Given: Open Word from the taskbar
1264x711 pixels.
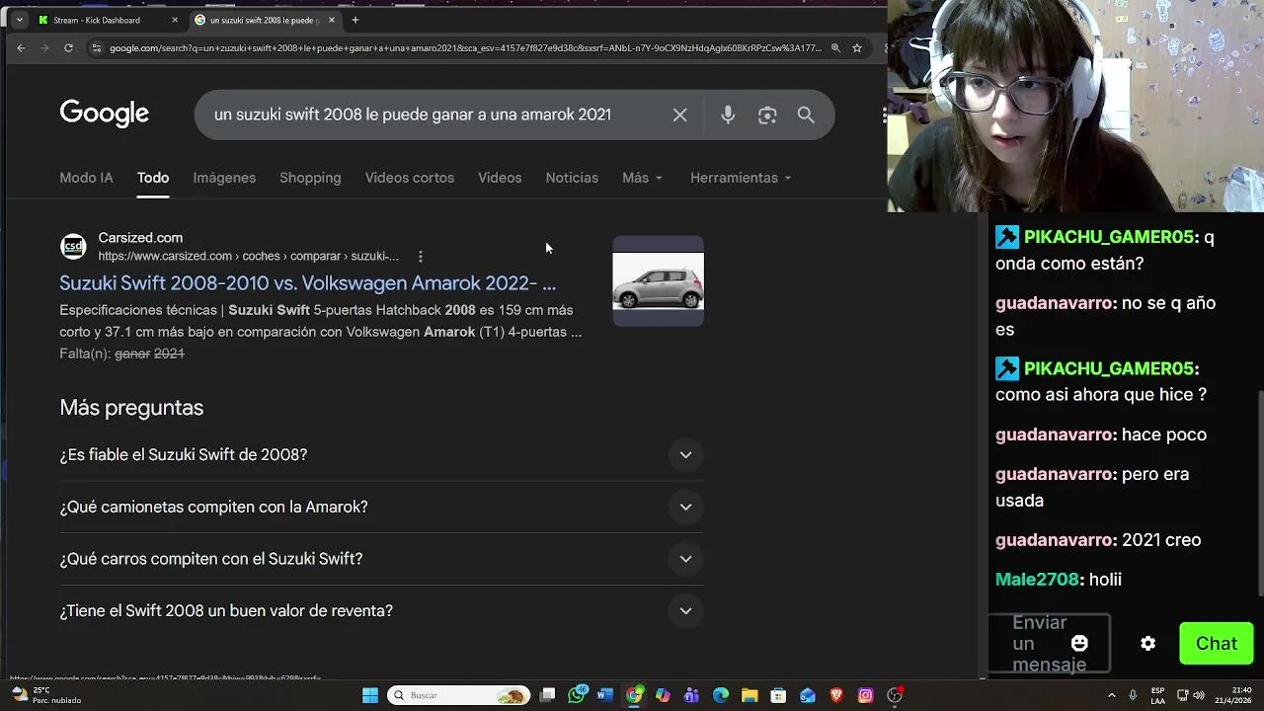Looking at the screenshot, I should tap(605, 695).
